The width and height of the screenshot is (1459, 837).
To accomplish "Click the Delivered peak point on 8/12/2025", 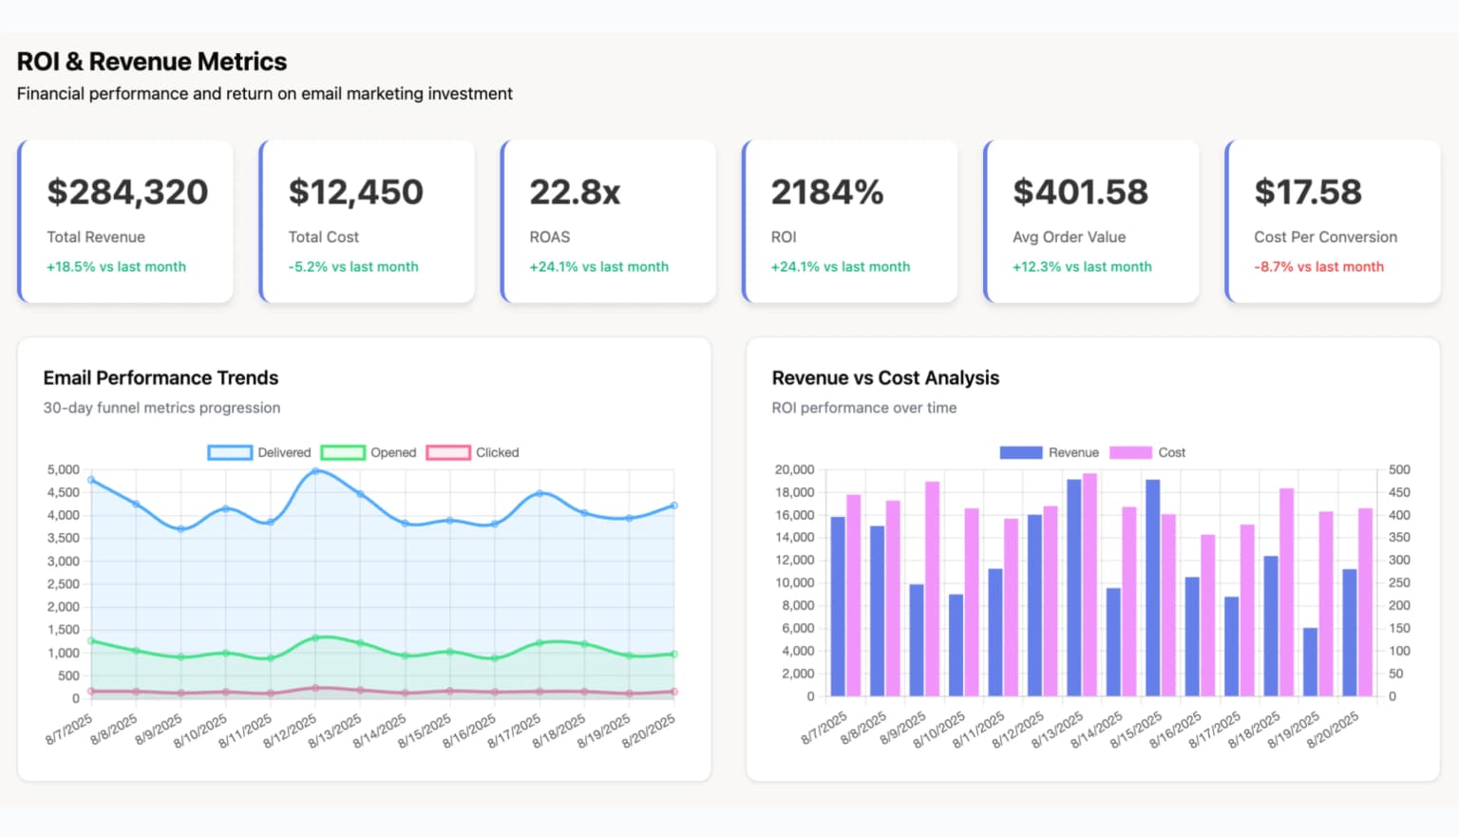I will (x=315, y=470).
